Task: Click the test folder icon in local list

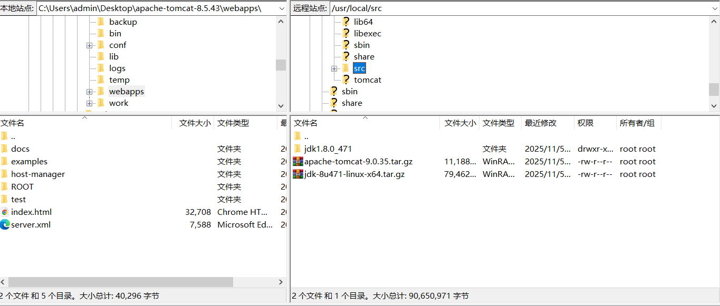Action: coord(4,199)
